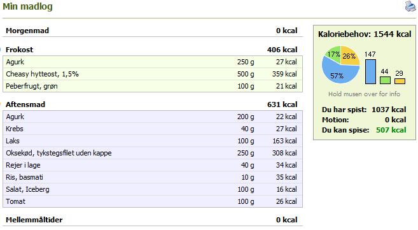Select the Cheasy hytteost, 1,5% entry
The image size is (418, 230).
[x=153, y=74]
